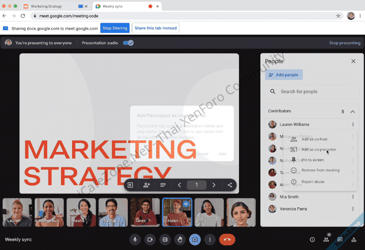Mute the microphone in the call bar
Viewport: 365px width, 250px height.
tap(135, 239)
